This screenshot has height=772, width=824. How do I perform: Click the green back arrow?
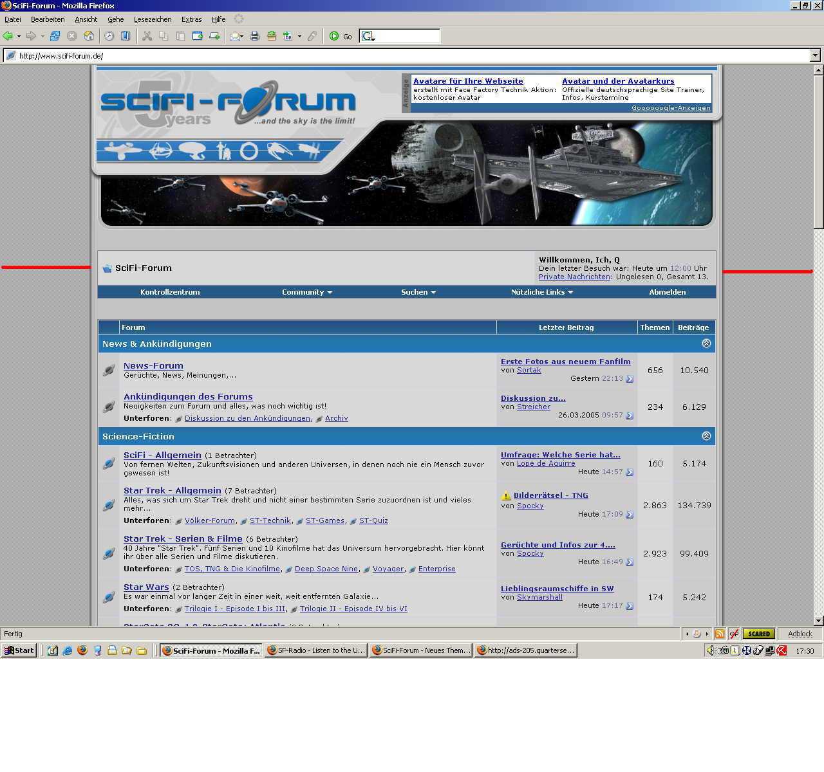pyautogui.click(x=8, y=36)
